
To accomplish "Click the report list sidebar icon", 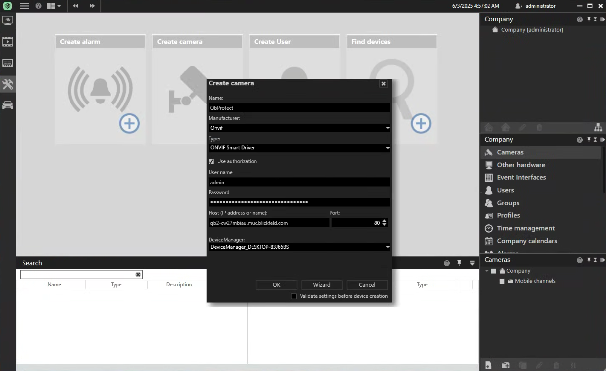I will coord(8,63).
